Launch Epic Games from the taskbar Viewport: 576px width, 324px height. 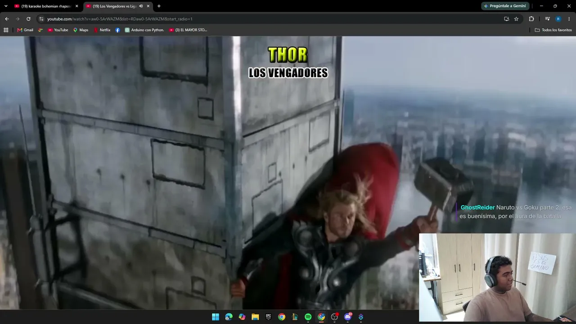click(269, 317)
